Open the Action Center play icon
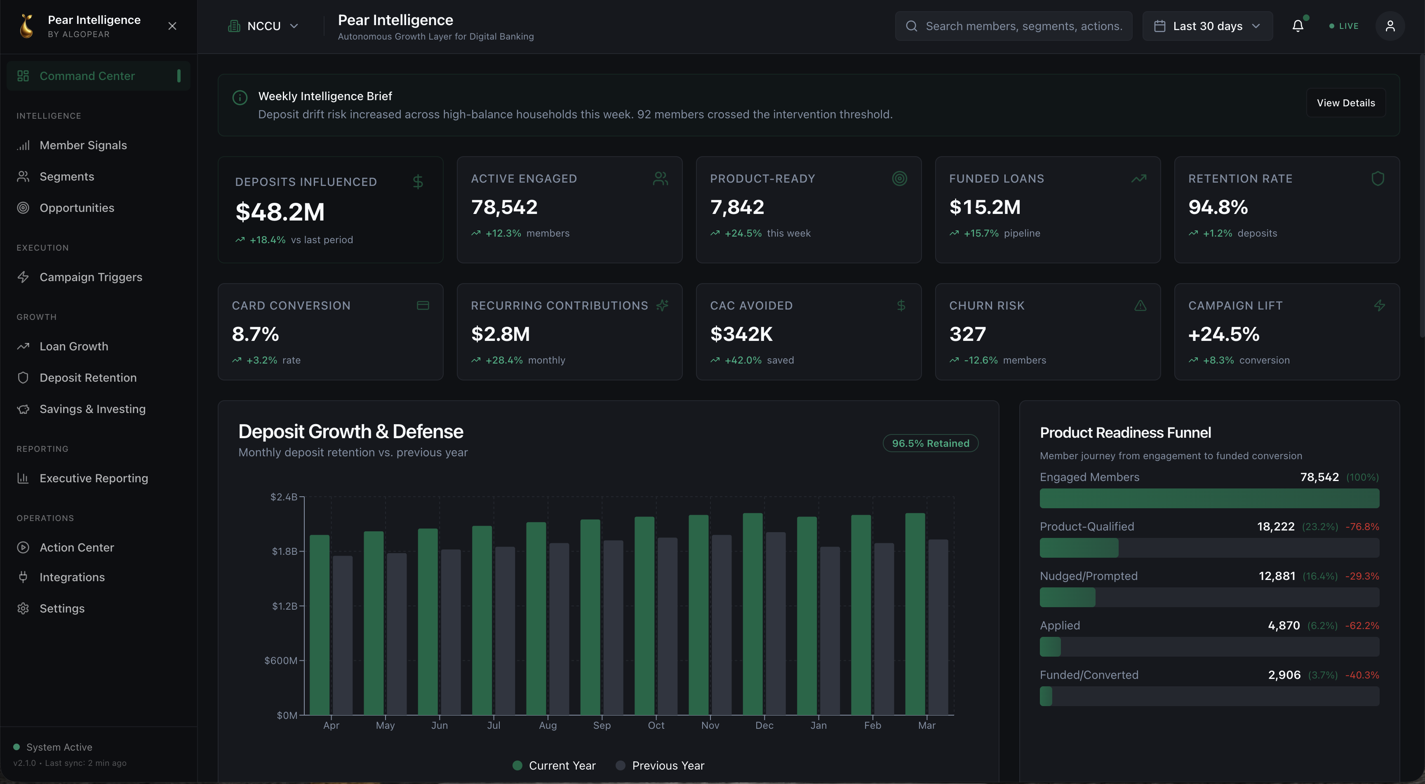 point(23,547)
